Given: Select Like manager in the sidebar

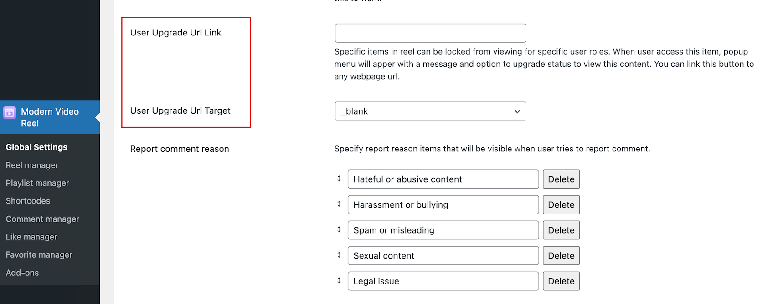Looking at the screenshot, I should [31, 237].
